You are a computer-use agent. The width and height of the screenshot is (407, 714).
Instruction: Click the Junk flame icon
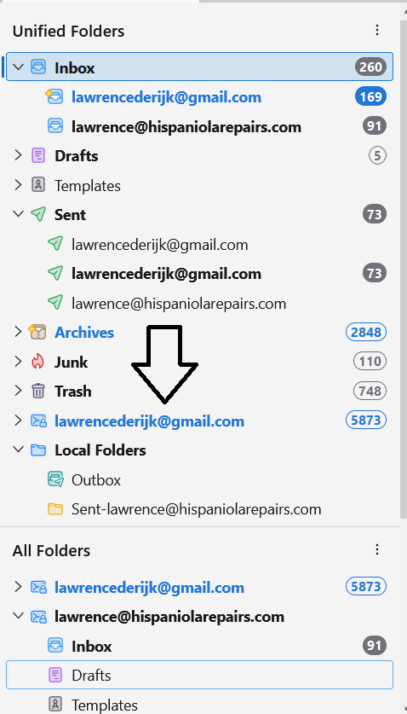37,362
